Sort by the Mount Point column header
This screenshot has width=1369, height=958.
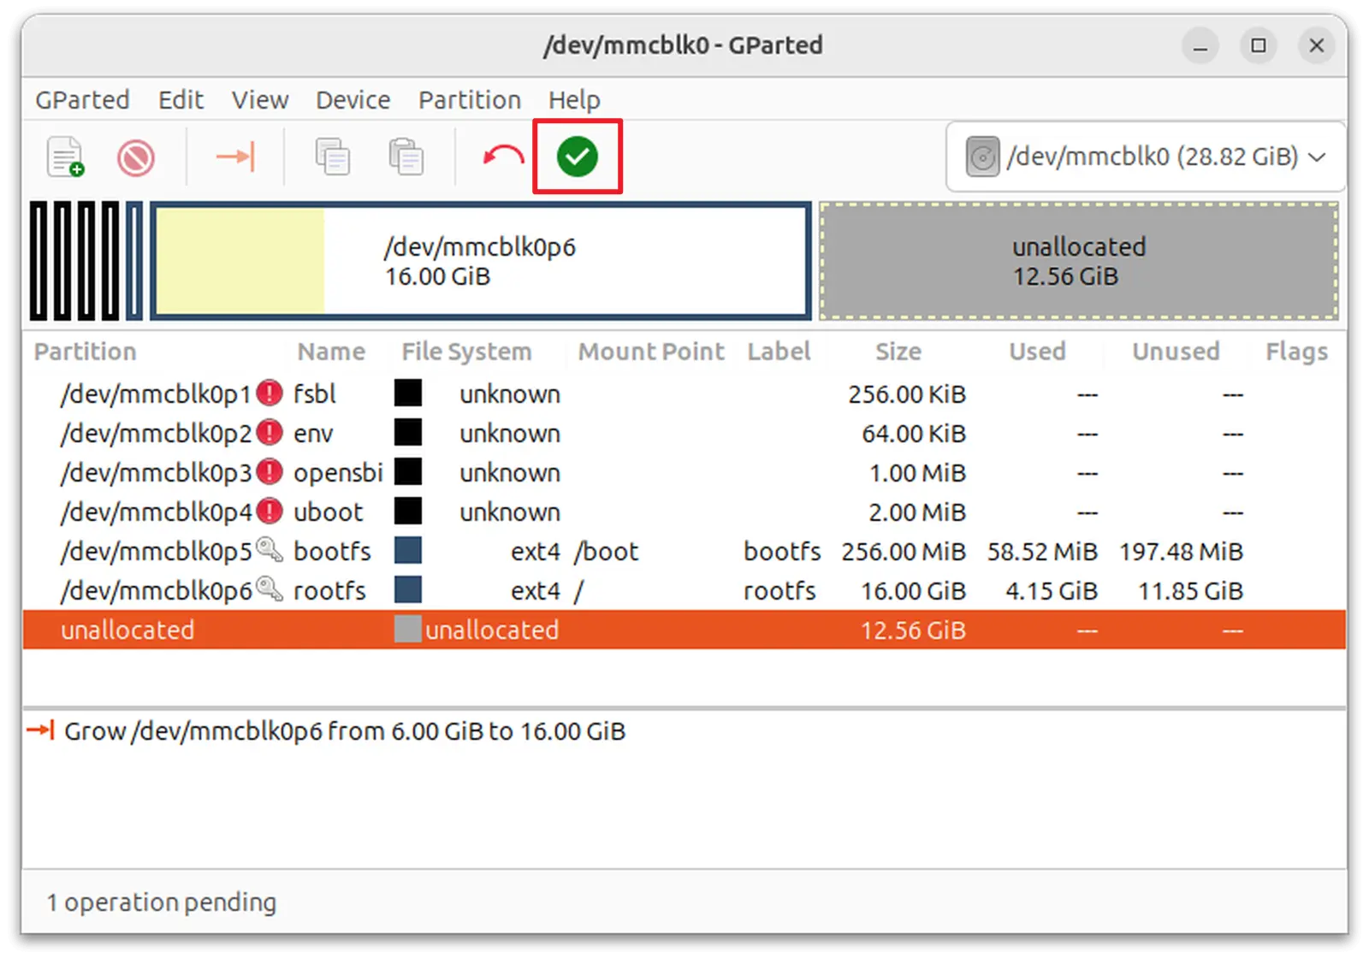click(x=651, y=352)
